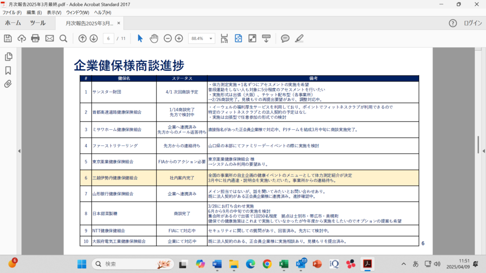Open the page thumbnails panel
The height and width of the screenshot is (273, 486).
coord(9,57)
